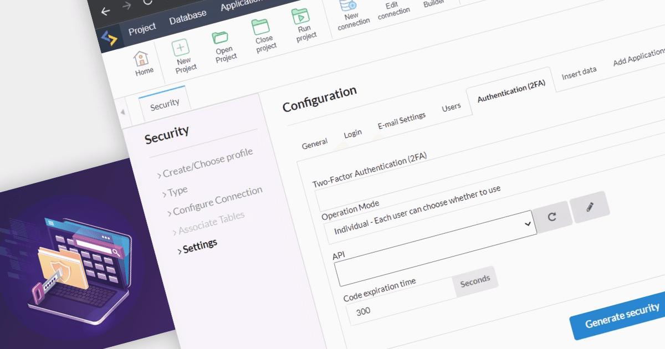This screenshot has height=349, width=665.
Task: Open the Project menu
Action: [x=142, y=28]
